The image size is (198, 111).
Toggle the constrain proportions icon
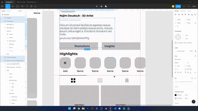[x=195, y=23]
